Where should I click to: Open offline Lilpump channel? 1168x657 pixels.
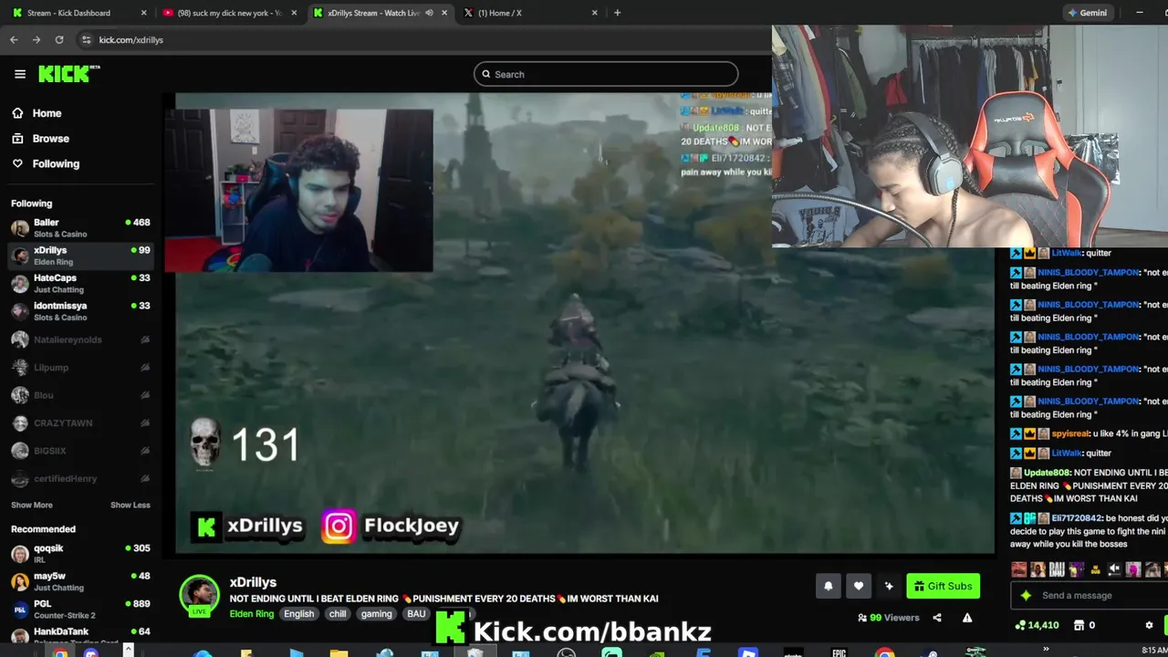click(80, 368)
